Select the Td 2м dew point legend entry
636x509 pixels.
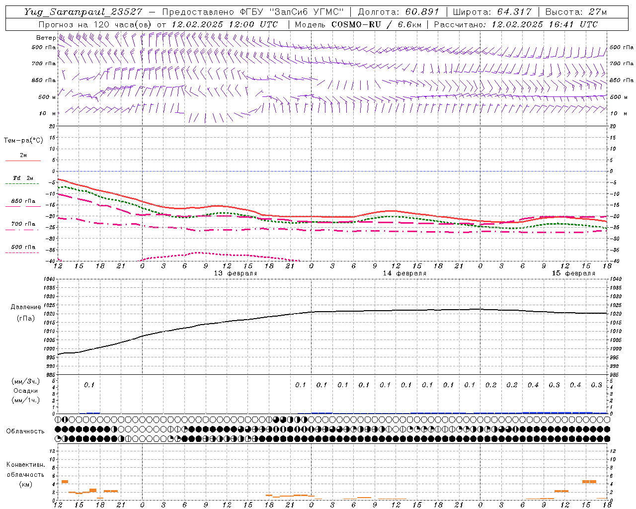pos(23,178)
